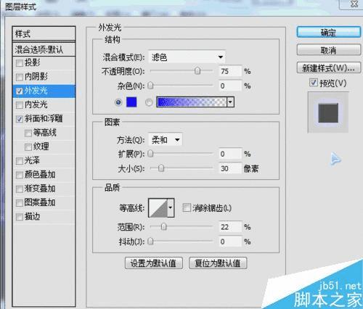Screen dimensions: 363x309
Task: Select 混合选项:默认 in the list
Action: pyautogui.click(x=44, y=49)
